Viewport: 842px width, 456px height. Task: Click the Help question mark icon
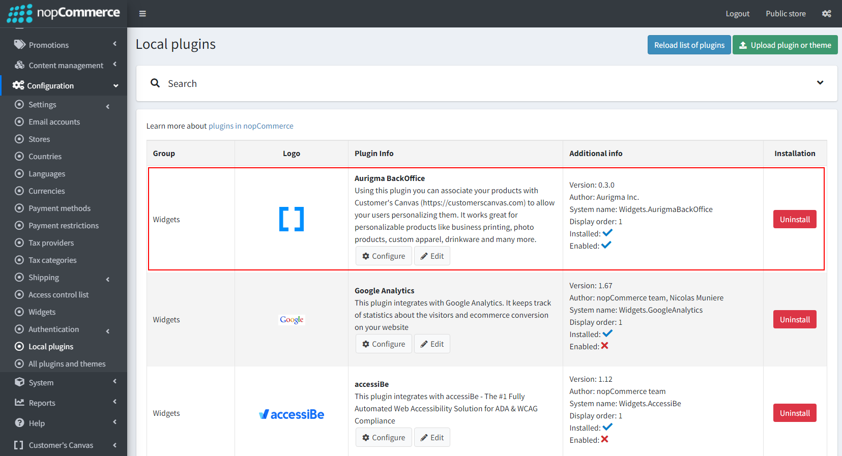20,423
